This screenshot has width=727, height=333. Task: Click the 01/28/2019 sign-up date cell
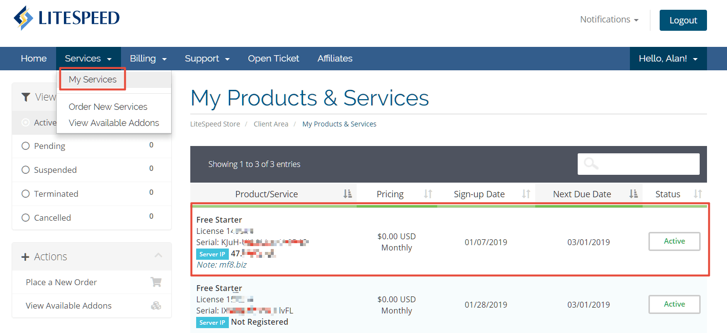(x=486, y=305)
